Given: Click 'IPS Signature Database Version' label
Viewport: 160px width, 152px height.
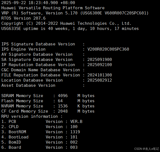Looking at the screenshot, I should click(38, 44).
